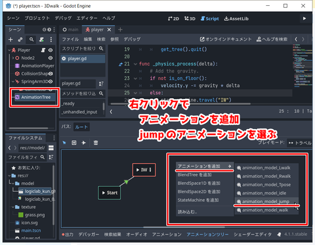Play the IW state node
The image size is (315, 245).
138,170
